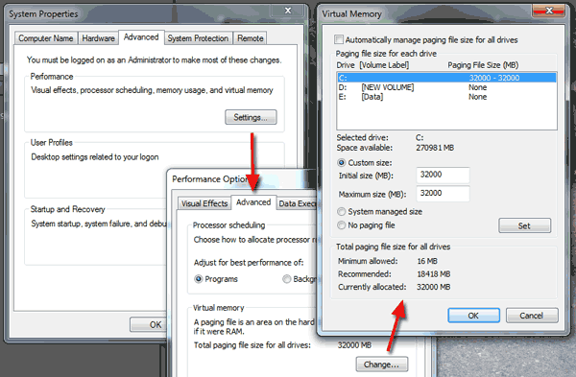The width and height of the screenshot is (576, 377).
Task: Cancel the Virtual Memory dialog
Action: tap(532, 316)
